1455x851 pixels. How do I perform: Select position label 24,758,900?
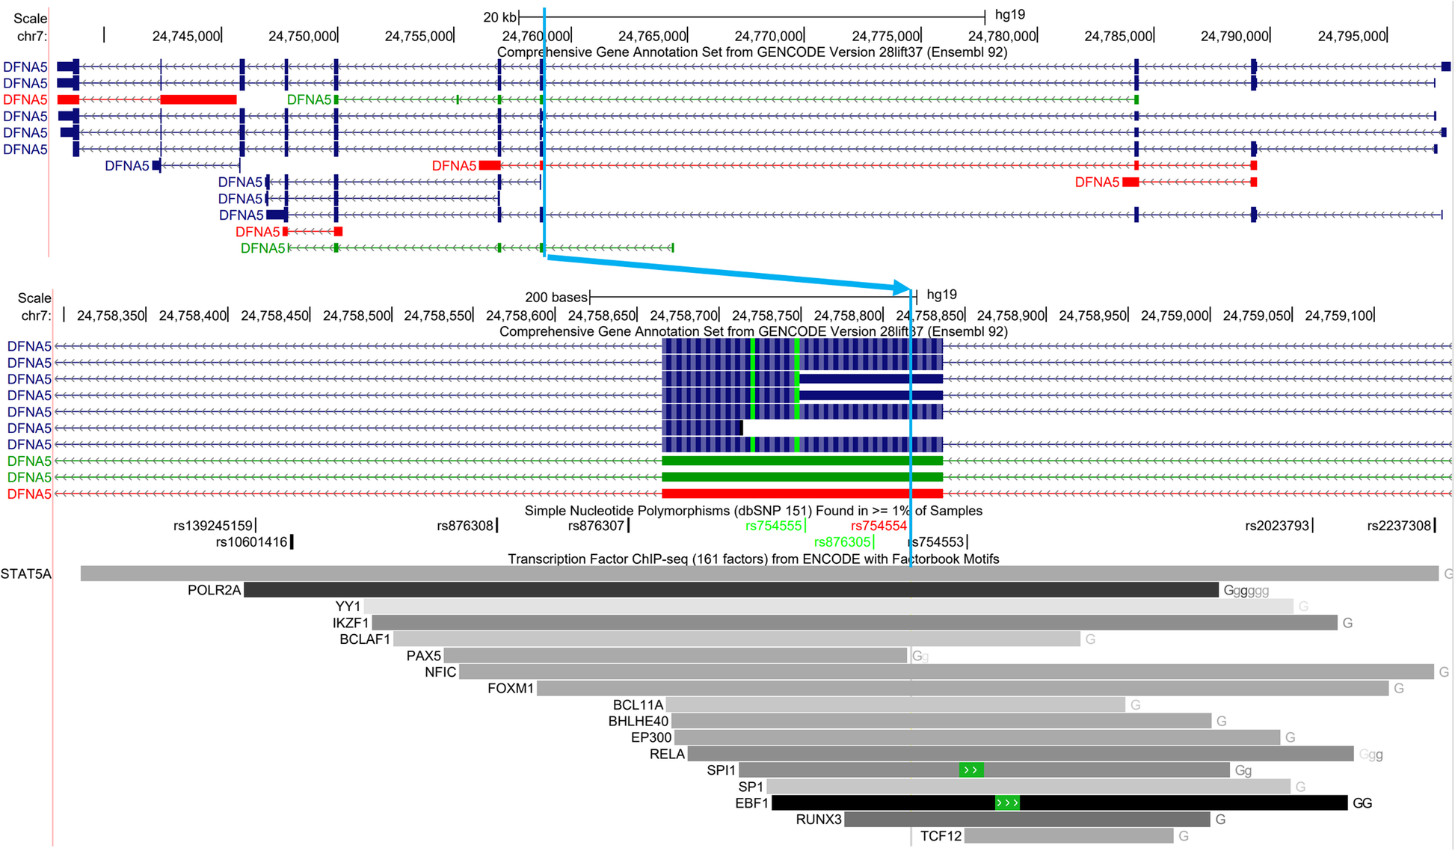(x=1011, y=316)
